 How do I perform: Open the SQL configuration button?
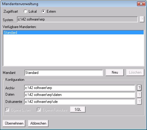78,109
